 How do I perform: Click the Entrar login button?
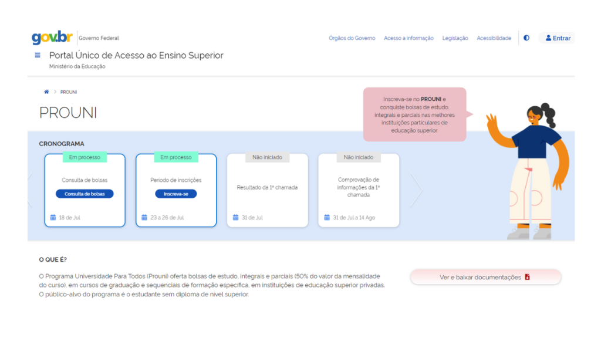click(558, 38)
